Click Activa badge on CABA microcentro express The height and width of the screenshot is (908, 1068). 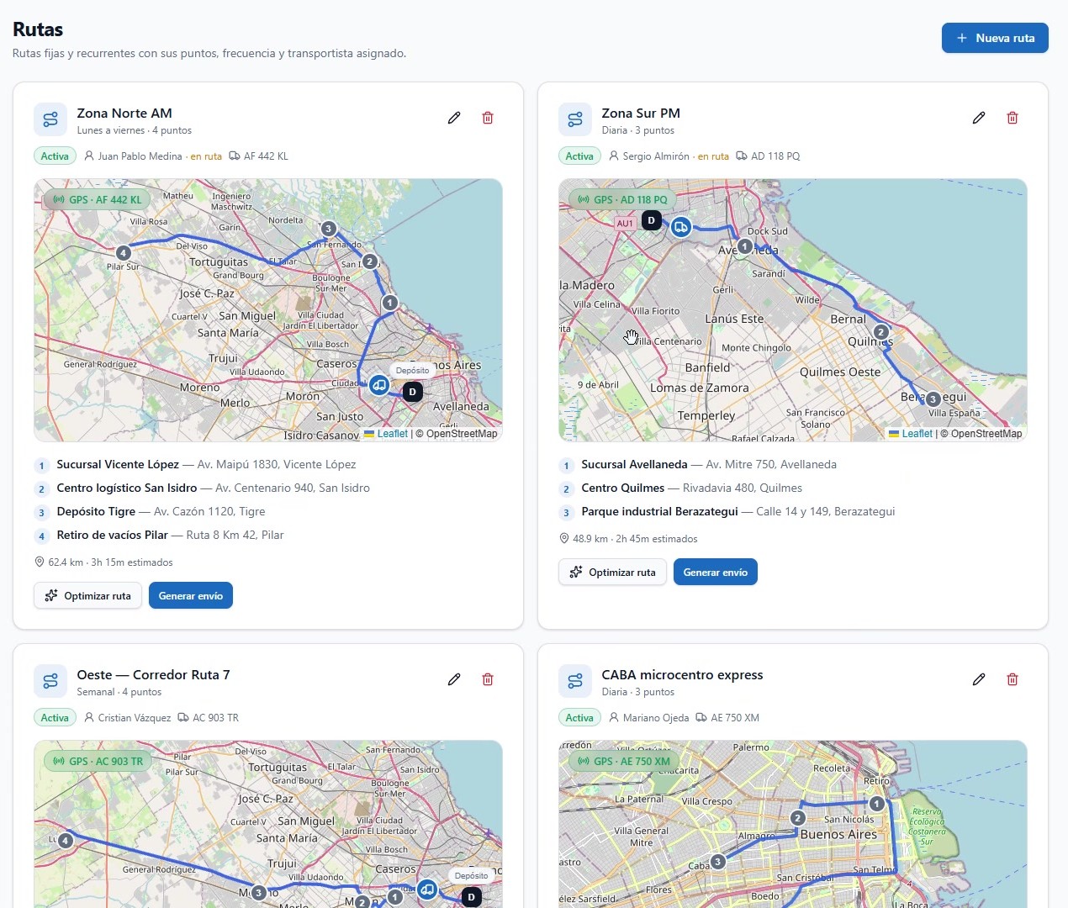579,718
